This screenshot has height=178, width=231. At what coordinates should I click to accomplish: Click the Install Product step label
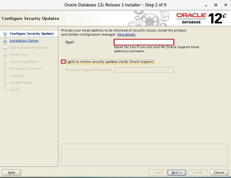[x=21, y=83]
